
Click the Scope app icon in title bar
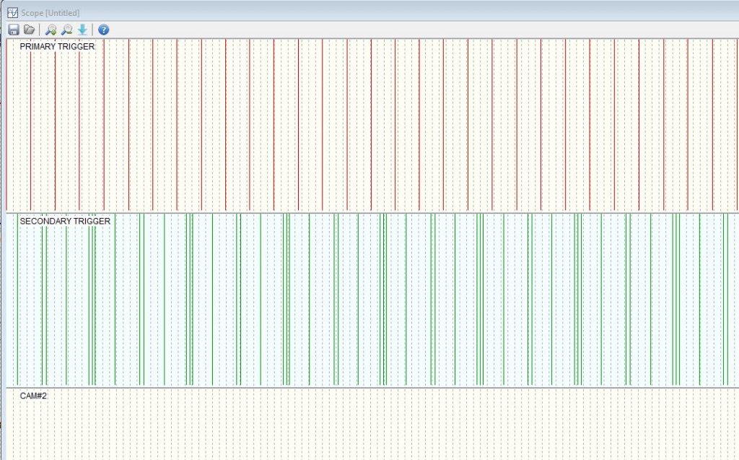(x=12, y=12)
